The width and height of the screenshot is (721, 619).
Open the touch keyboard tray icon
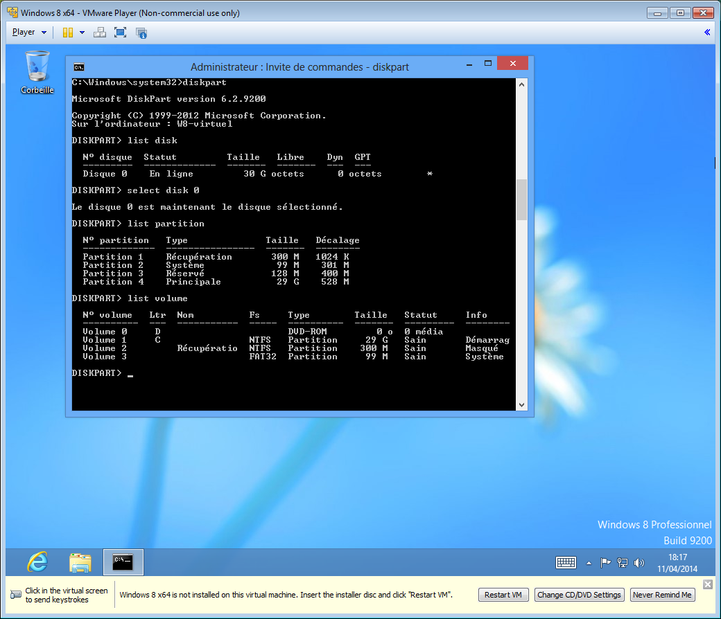tap(566, 562)
